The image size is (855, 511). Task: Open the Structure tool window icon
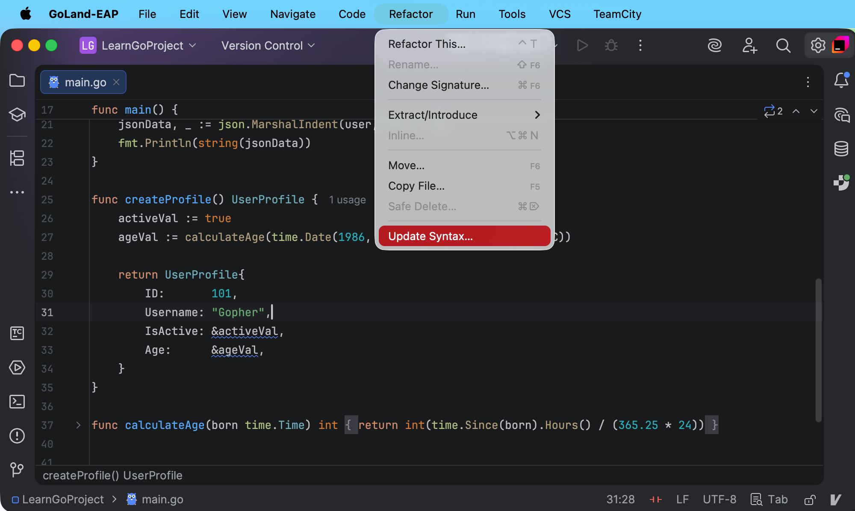coord(17,158)
